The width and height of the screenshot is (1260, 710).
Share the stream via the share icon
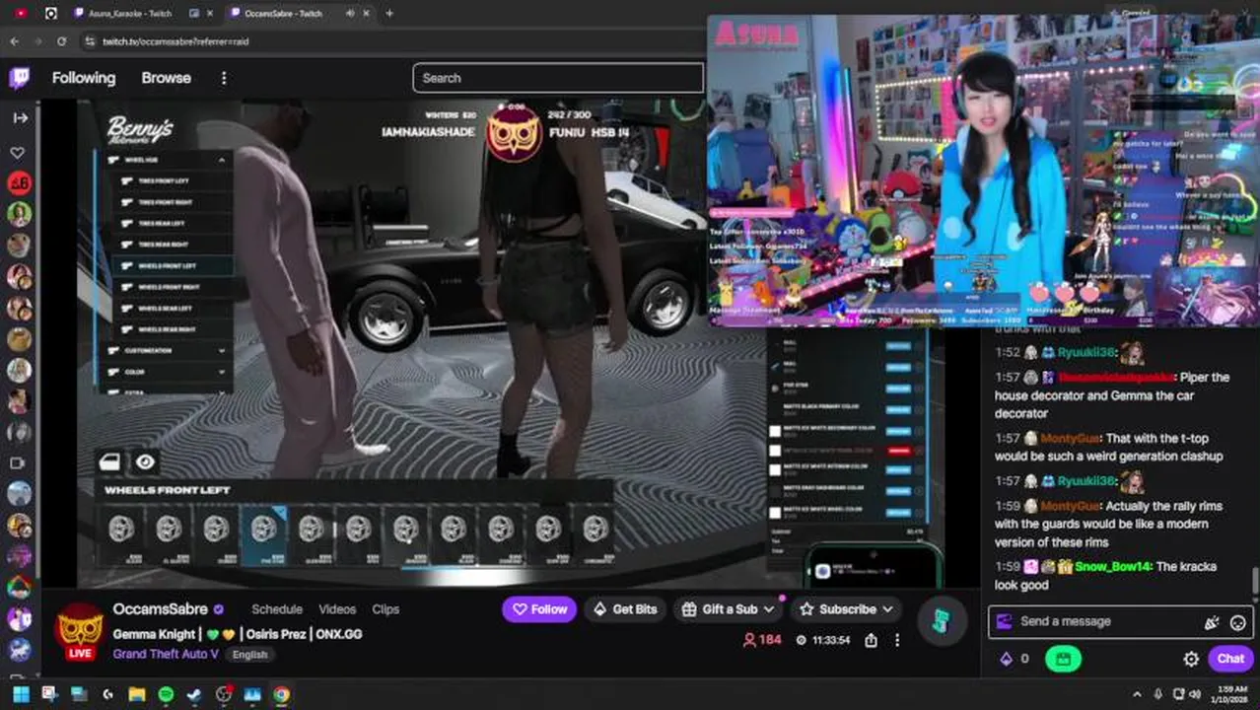pos(872,640)
